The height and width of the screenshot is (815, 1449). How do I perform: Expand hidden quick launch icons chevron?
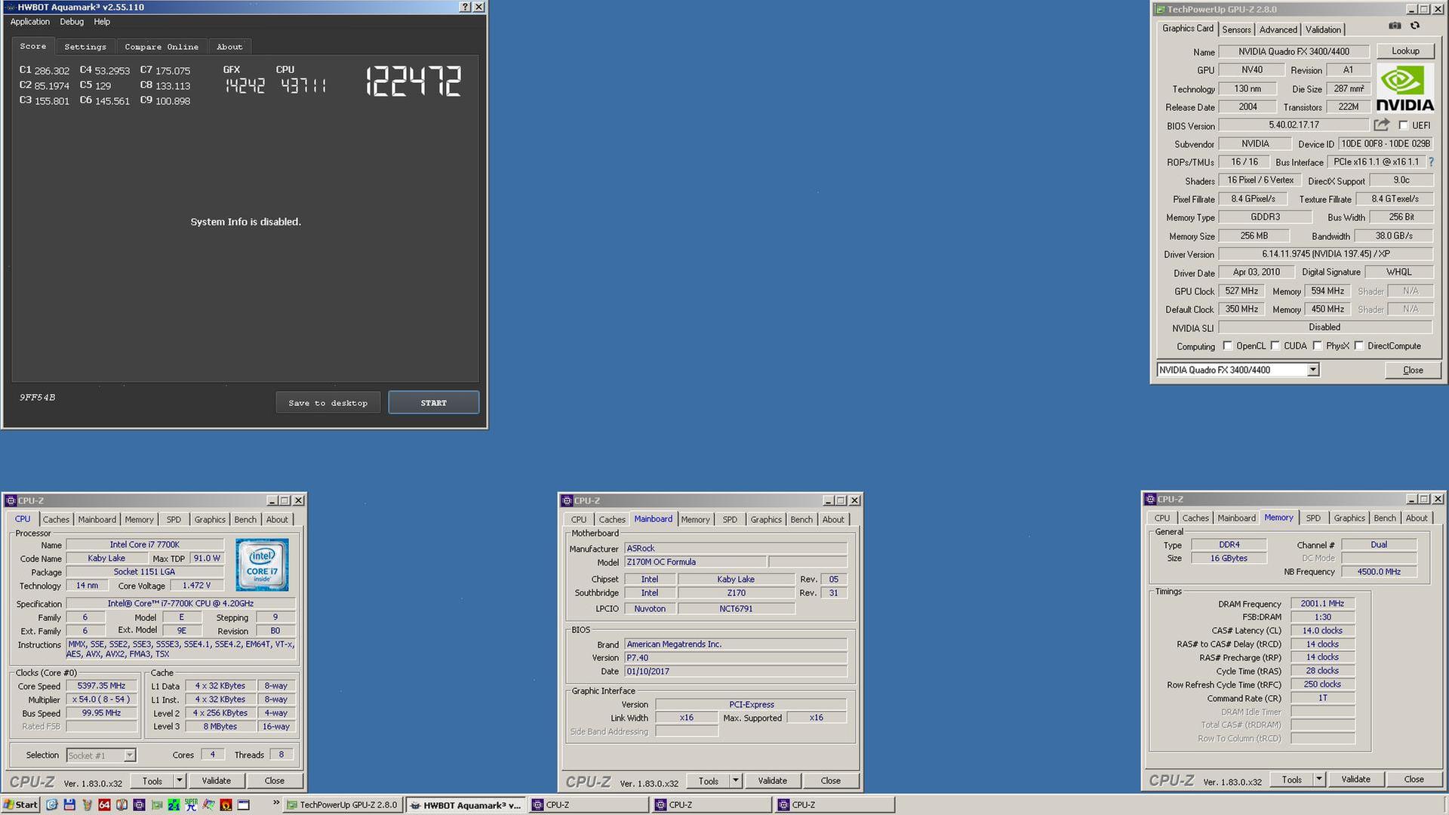(276, 802)
